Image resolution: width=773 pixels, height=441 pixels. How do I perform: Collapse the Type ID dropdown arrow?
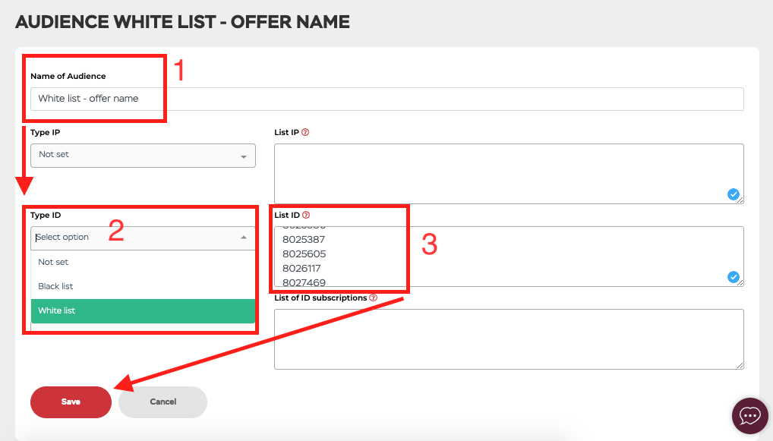(x=244, y=238)
